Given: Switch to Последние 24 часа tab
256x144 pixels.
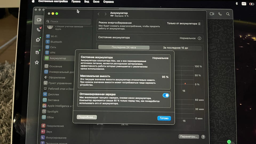Looking at the screenshot, I should click(124, 47).
